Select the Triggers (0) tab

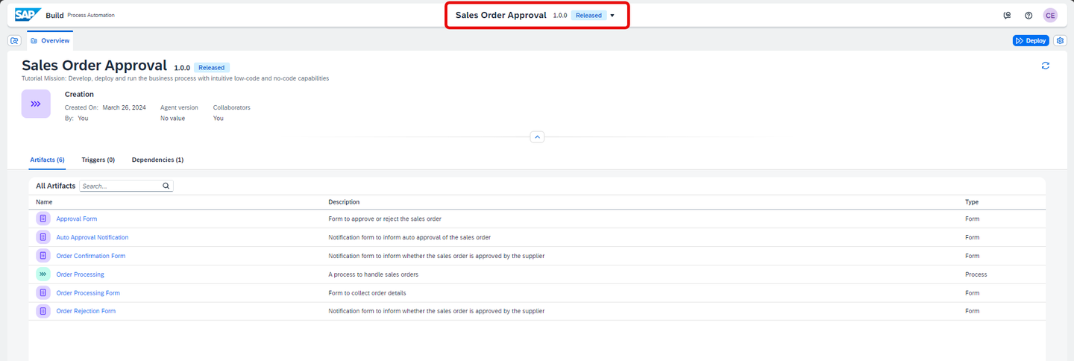pos(98,160)
